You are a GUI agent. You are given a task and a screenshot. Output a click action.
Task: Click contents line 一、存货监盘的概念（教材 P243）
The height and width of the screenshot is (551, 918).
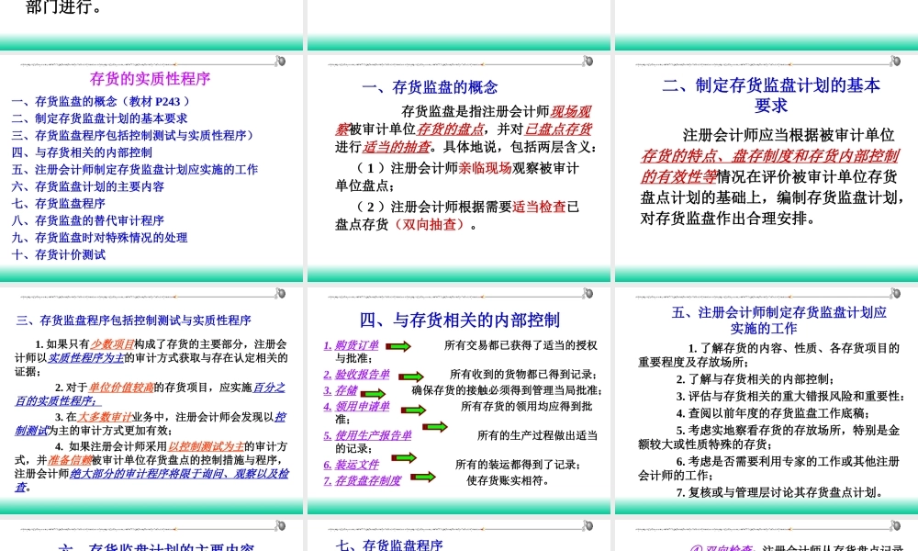(101, 101)
